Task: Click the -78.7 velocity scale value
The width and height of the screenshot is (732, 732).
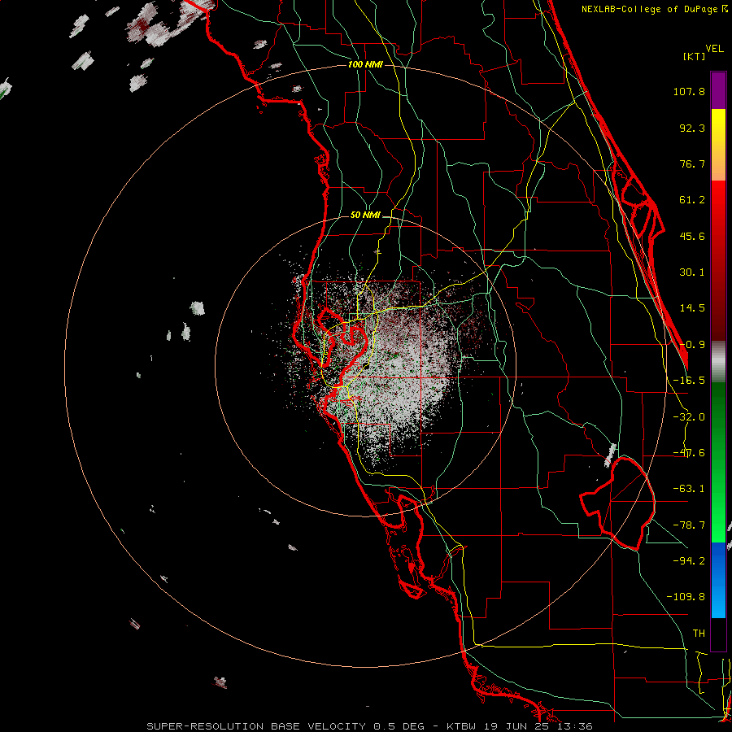Action: pyautogui.click(x=689, y=525)
